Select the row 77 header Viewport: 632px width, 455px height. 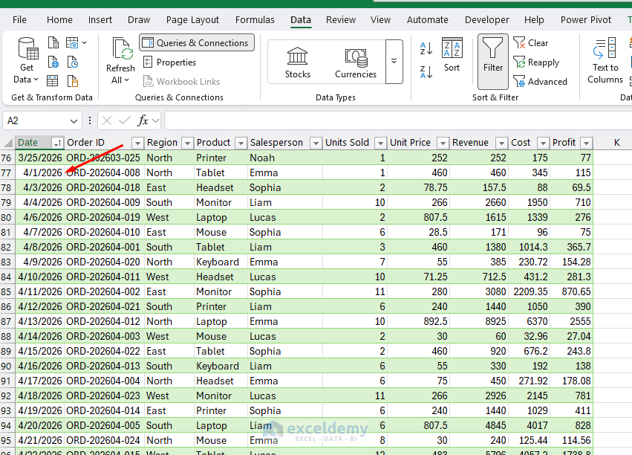click(x=7, y=172)
